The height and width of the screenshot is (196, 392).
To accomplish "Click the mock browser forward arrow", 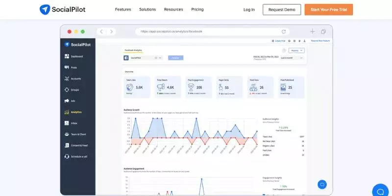I will pyautogui.click(x=111, y=31).
